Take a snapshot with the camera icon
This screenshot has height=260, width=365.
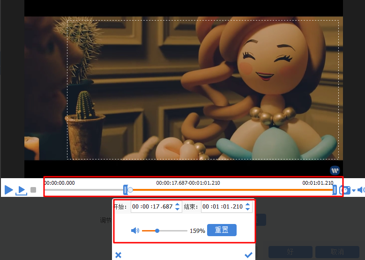pos(345,190)
